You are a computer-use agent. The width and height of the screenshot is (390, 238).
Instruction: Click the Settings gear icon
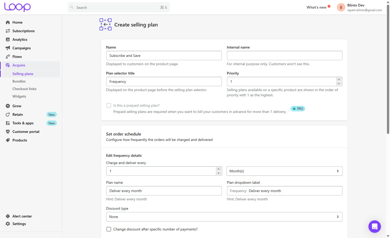coord(8,224)
